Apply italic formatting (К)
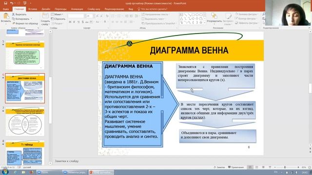312x175 pixels. [x=74, y=22]
